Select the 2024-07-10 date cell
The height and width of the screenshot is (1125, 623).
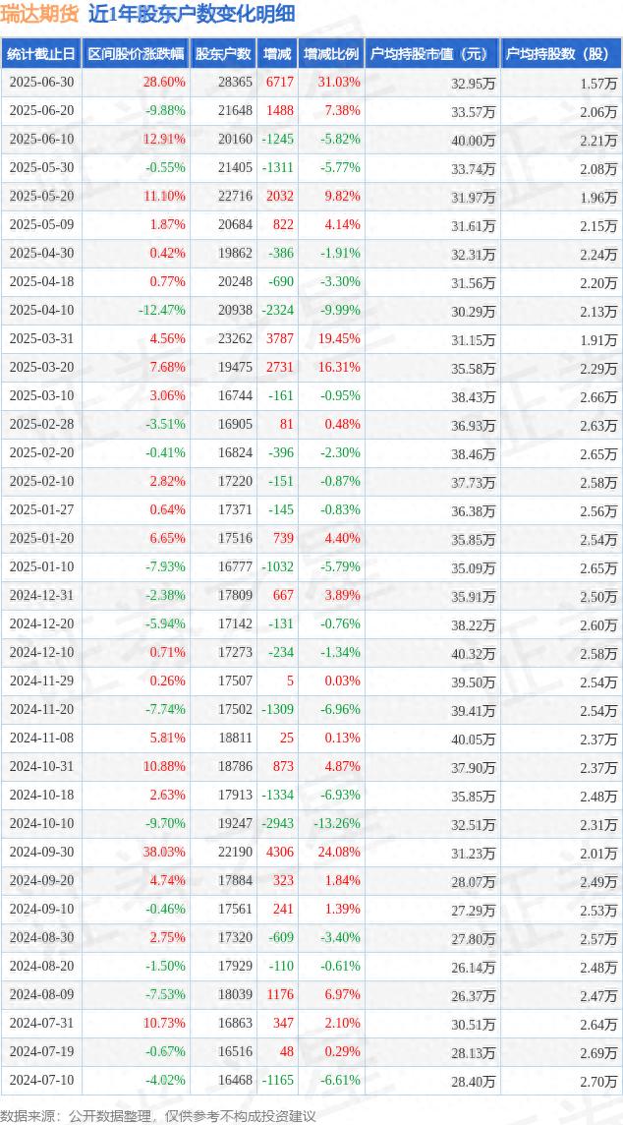(x=41, y=1080)
